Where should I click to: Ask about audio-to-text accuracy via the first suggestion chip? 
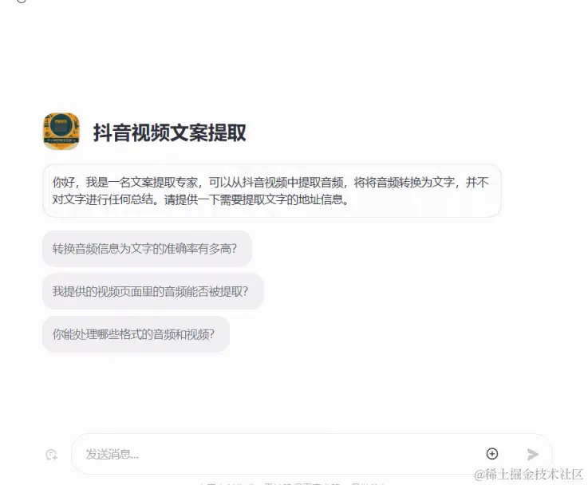[x=147, y=249]
